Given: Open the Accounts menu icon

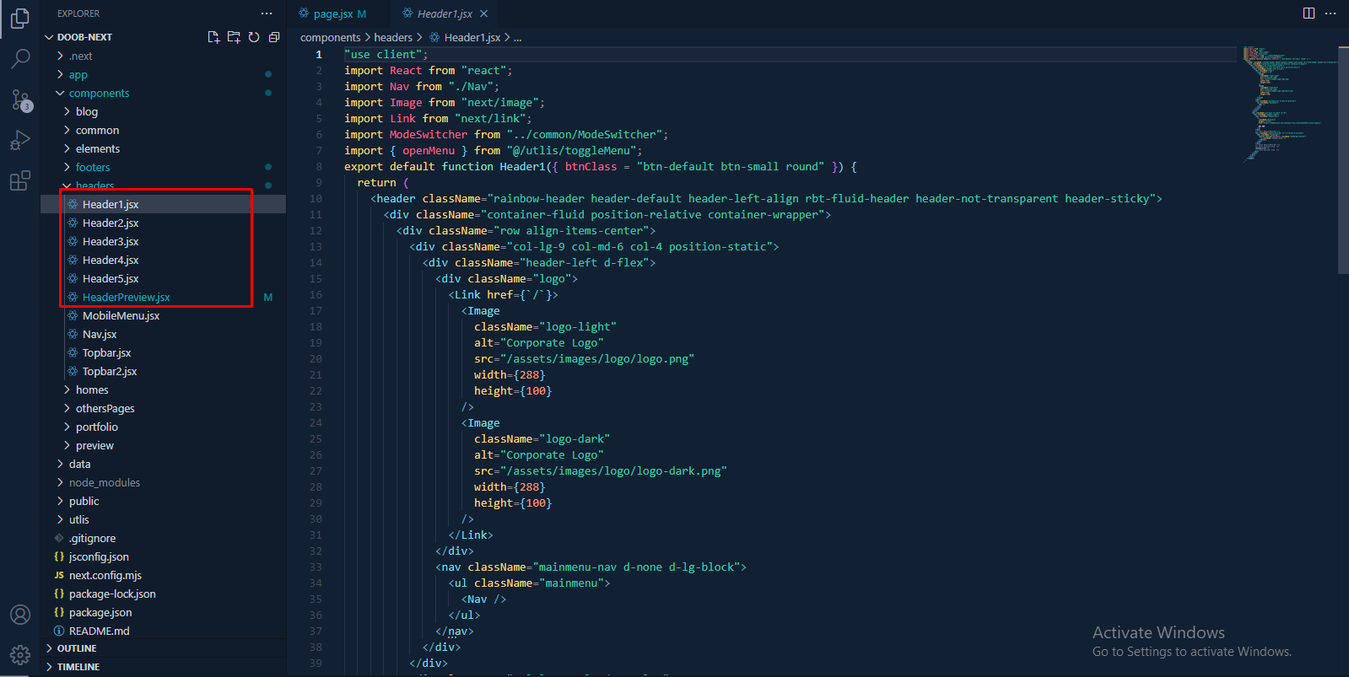Looking at the screenshot, I should (20, 615).
